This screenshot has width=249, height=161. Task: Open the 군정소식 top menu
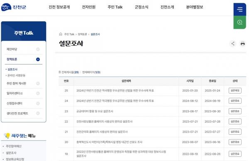coord(142,7)
